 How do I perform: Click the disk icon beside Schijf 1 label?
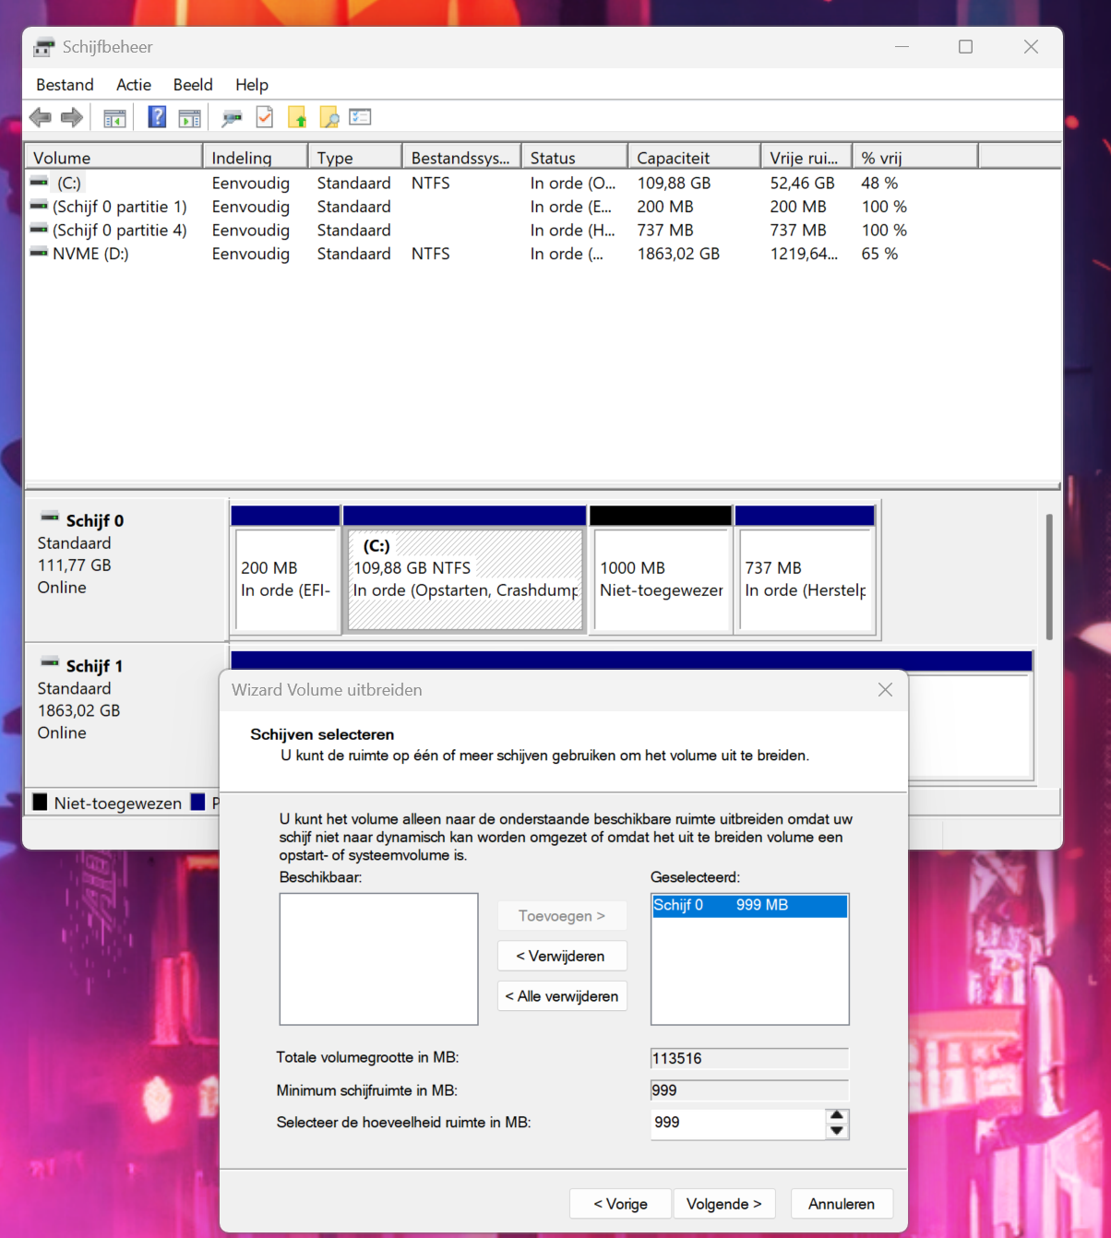click(50, 663)
